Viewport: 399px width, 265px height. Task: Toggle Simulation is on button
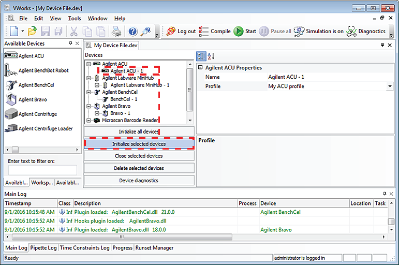coord(318,31)
